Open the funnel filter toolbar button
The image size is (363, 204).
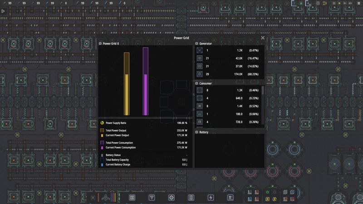(152, 198)
